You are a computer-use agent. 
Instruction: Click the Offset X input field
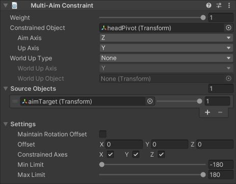pos(124,144)
